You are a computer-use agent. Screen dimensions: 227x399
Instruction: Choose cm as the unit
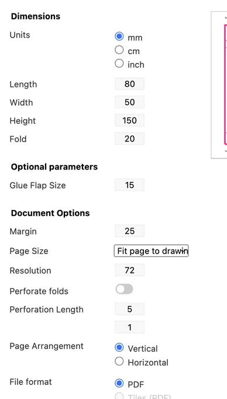(x=119, y=50)
